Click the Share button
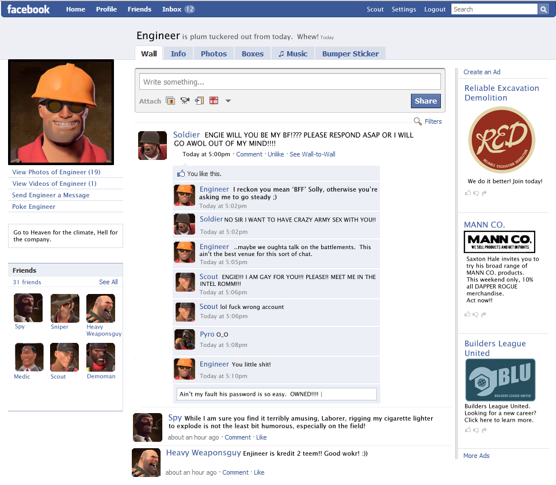This screenshot has width=556, height=485. 426,101
